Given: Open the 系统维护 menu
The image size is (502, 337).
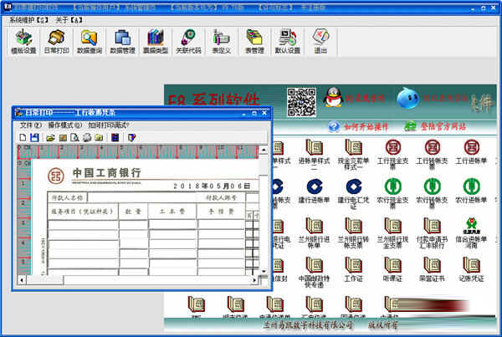Looking at the screenshot, I should tap(28, 19).
